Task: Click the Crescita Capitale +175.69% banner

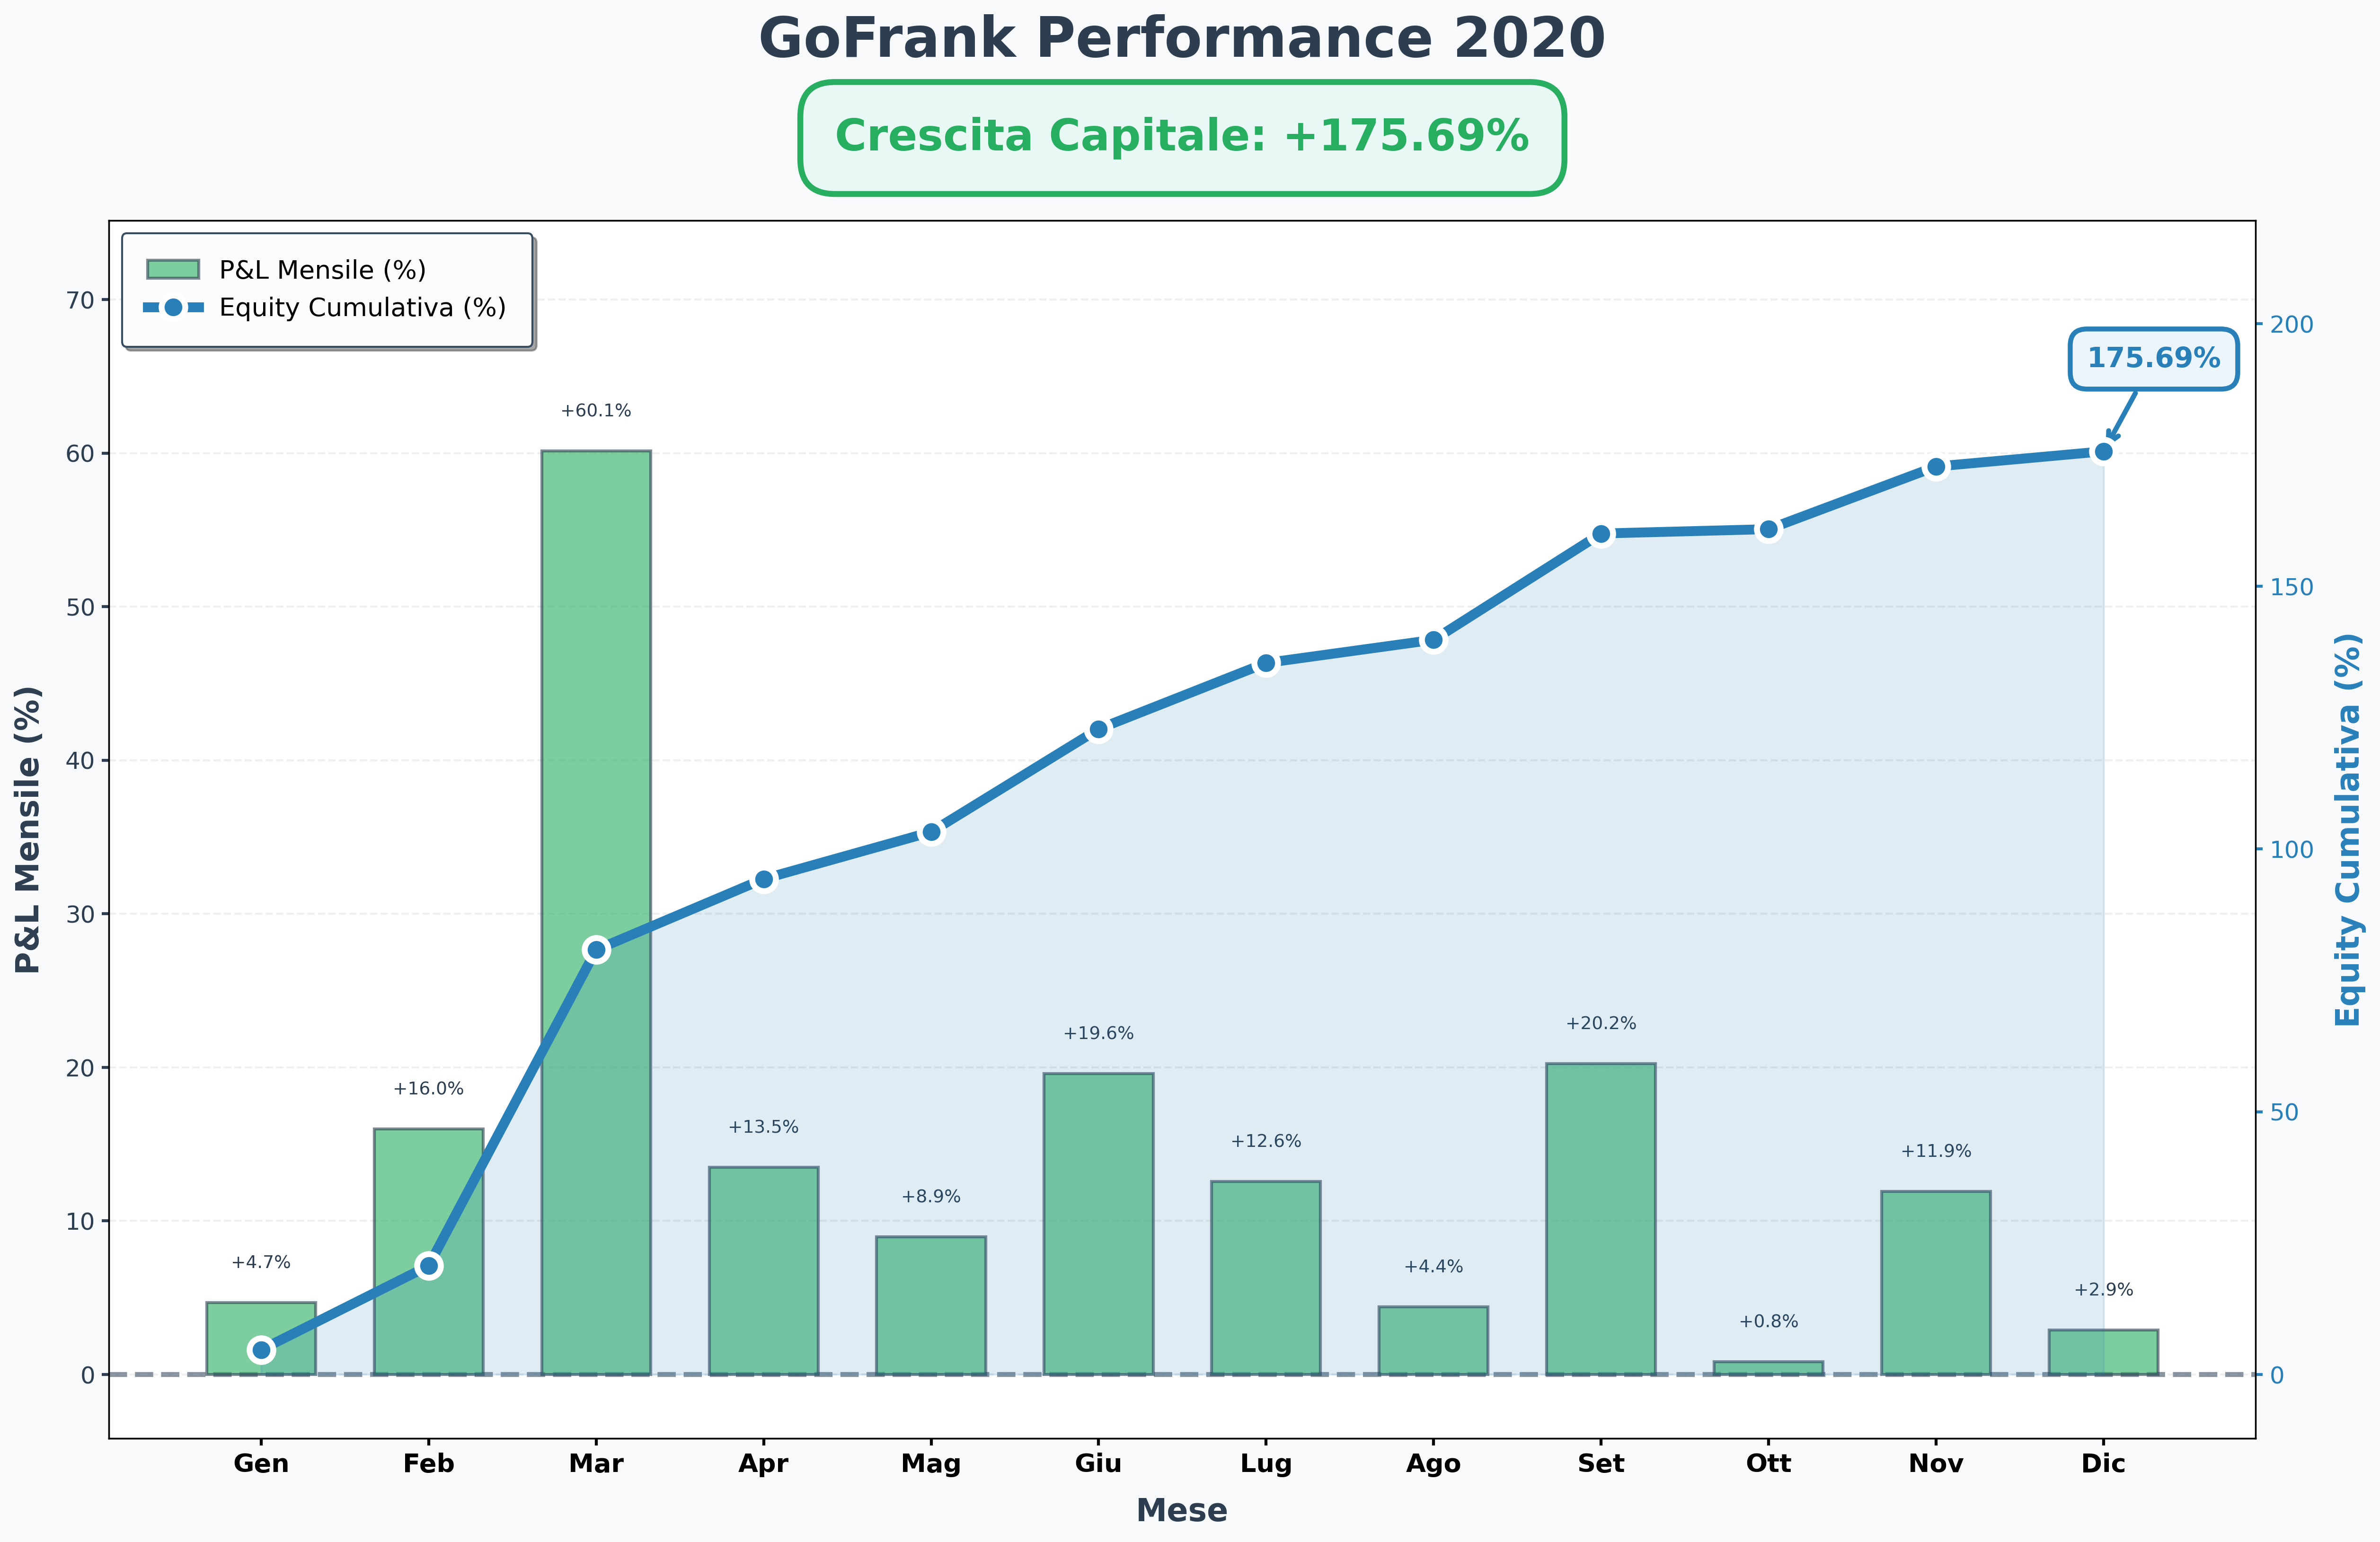Action: (x=1182, y=137)
